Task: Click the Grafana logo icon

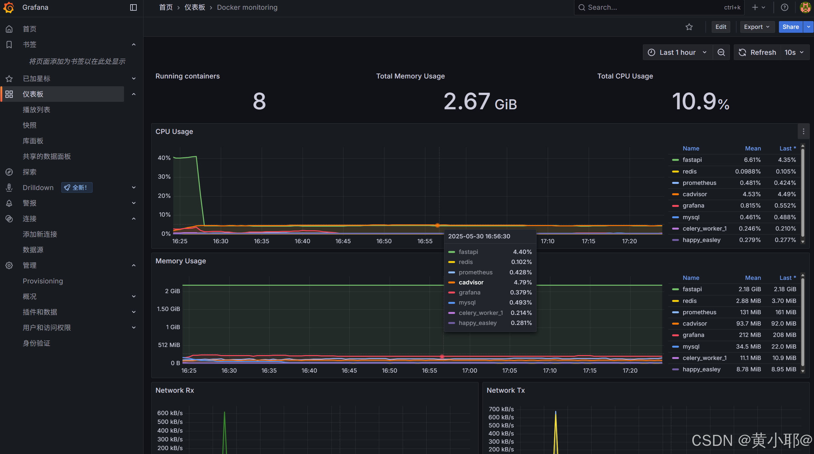Action: coord(9,7)
